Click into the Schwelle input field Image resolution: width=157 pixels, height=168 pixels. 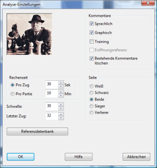52,106
